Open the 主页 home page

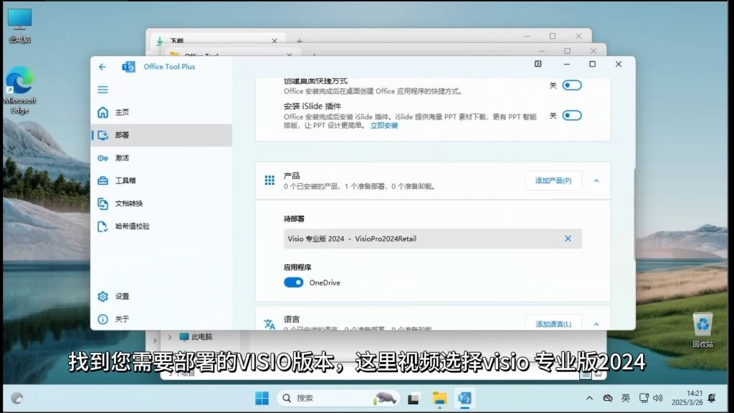coord(161,113)
